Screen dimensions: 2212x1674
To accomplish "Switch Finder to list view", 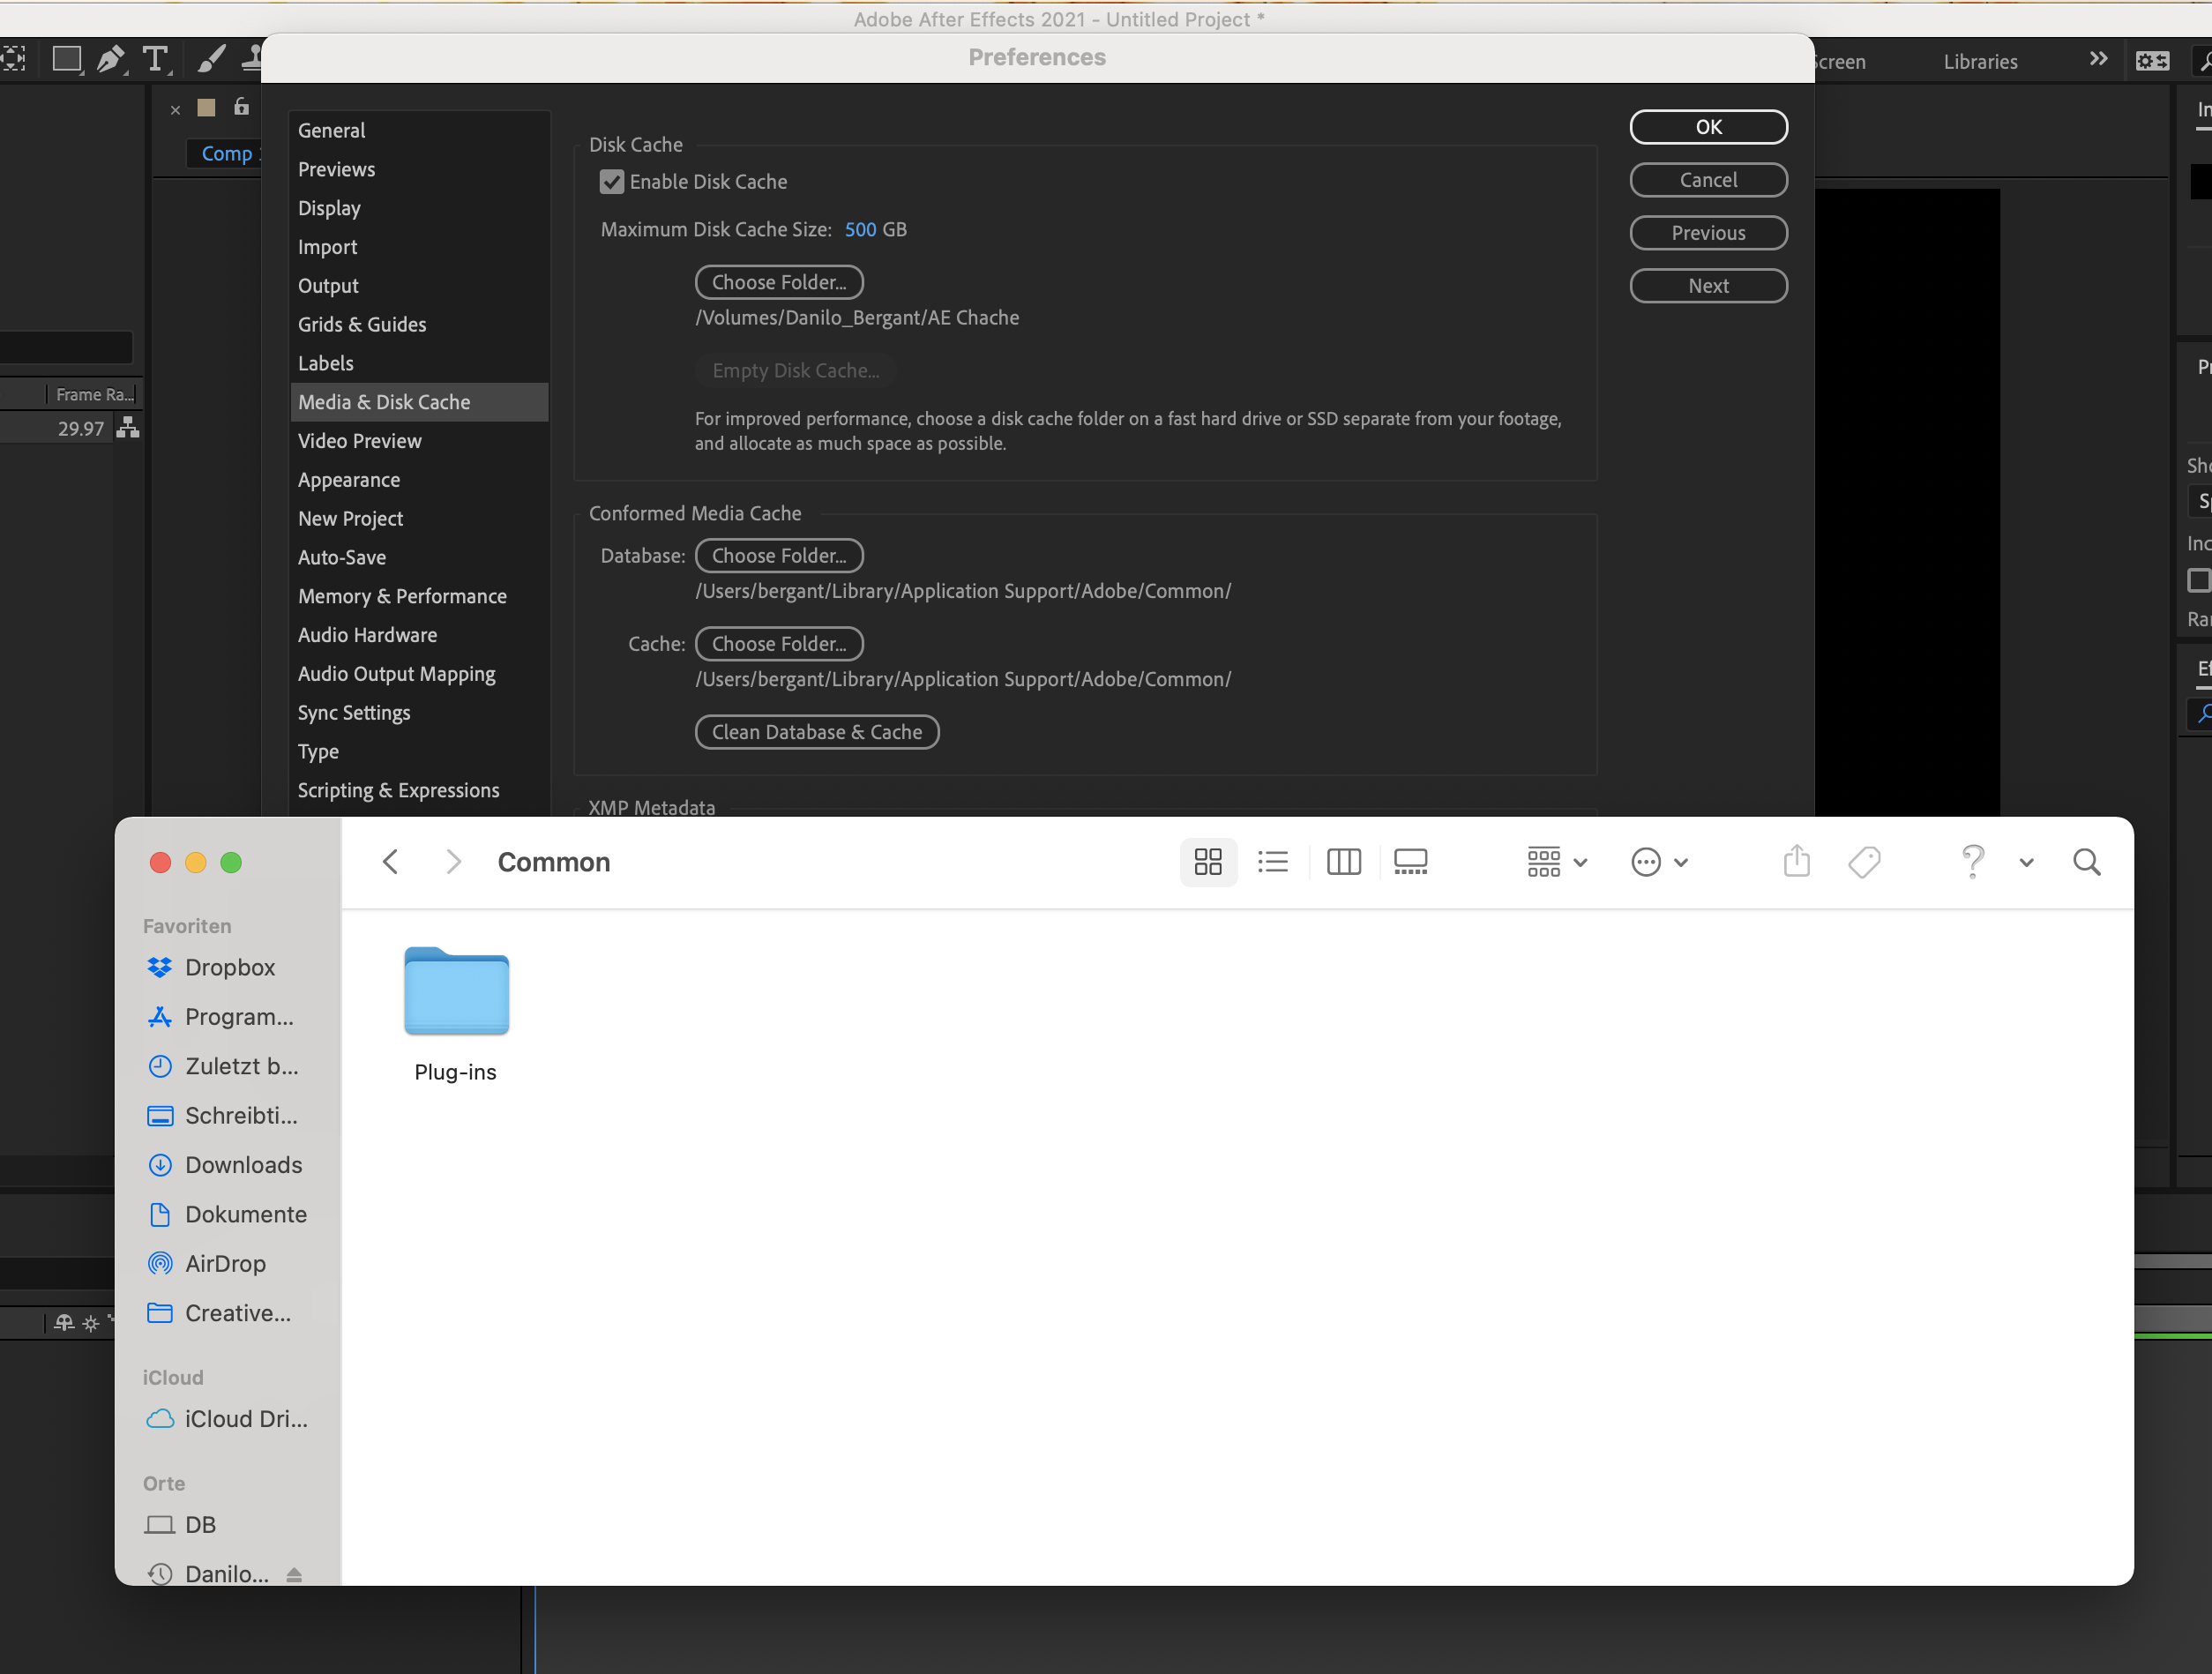I will tap(1272, 862).
